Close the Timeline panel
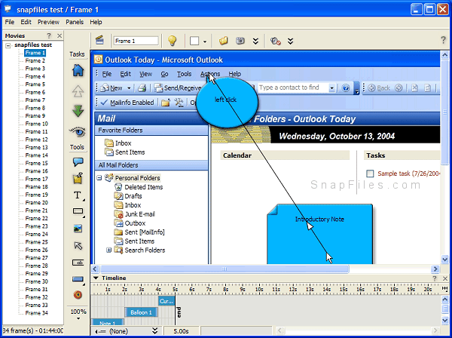 pos(445,278)
